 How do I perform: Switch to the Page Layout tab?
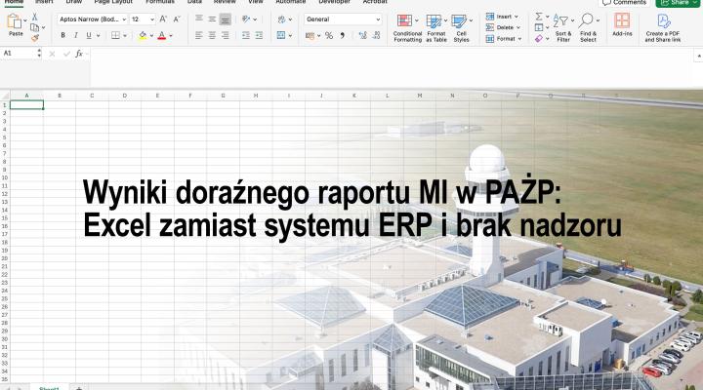[x=113, y=2]
